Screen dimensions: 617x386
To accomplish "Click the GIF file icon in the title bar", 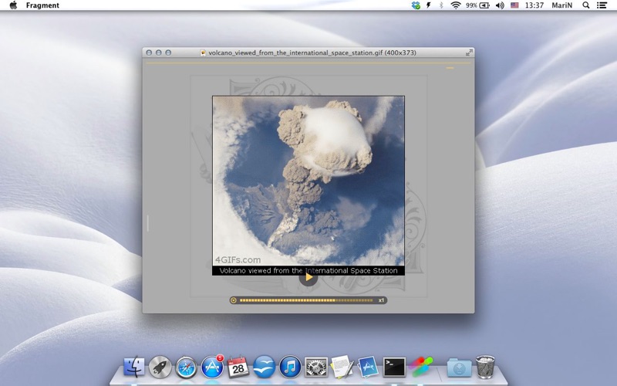I will coord(204,52).
